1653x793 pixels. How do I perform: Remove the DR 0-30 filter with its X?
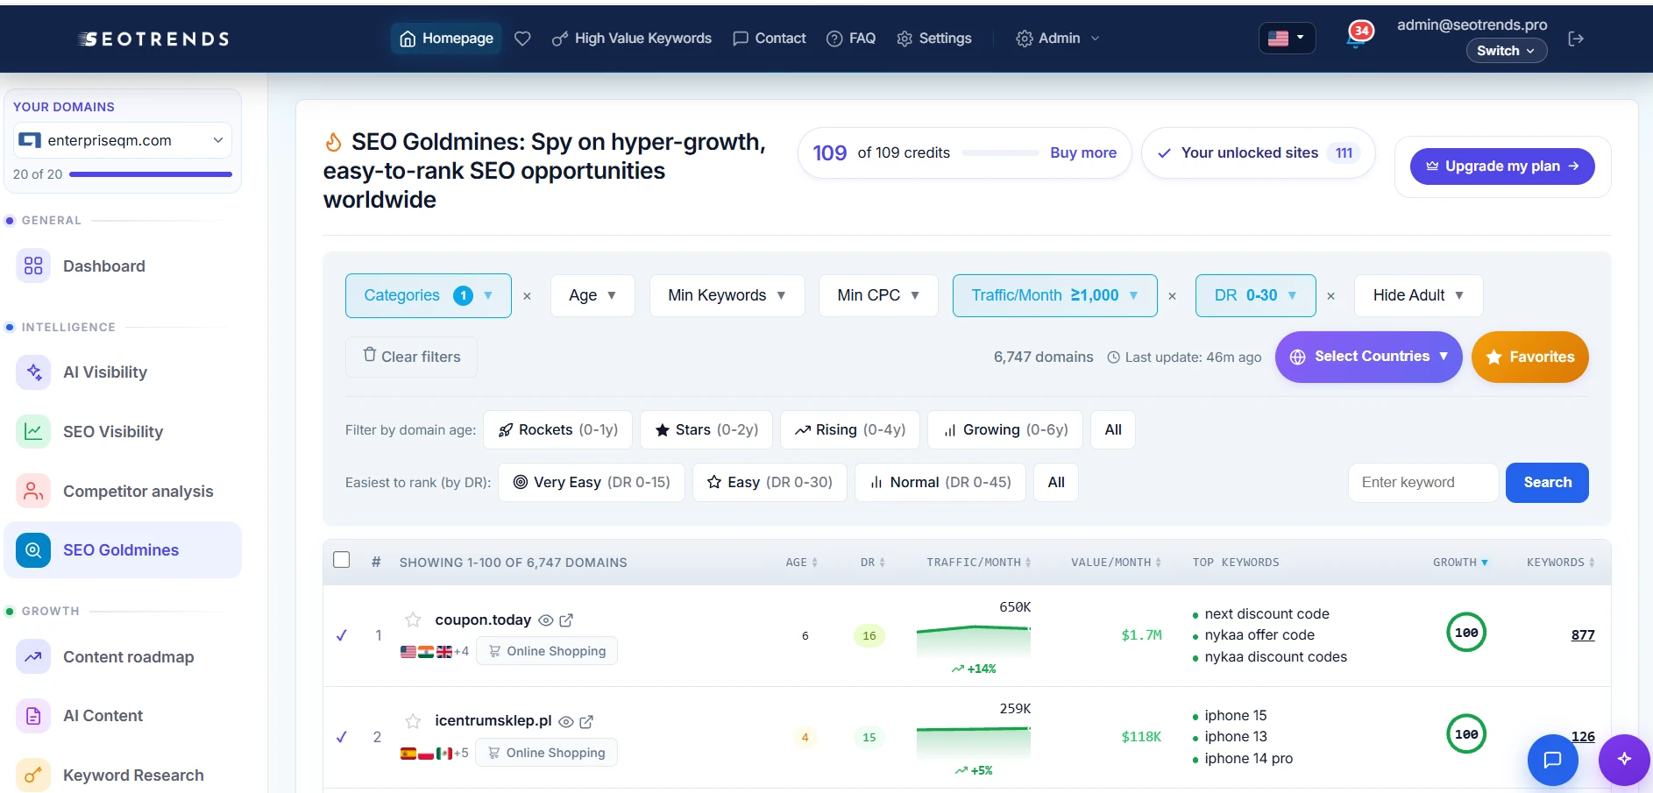[1330, 296]
